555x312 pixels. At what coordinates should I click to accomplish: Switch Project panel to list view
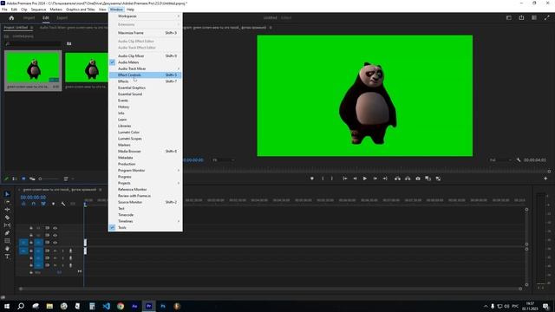point(15,179)
